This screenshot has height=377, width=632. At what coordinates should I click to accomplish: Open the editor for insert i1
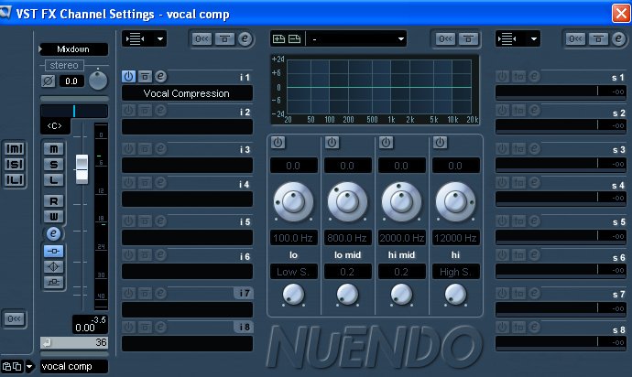coord(161,76)
